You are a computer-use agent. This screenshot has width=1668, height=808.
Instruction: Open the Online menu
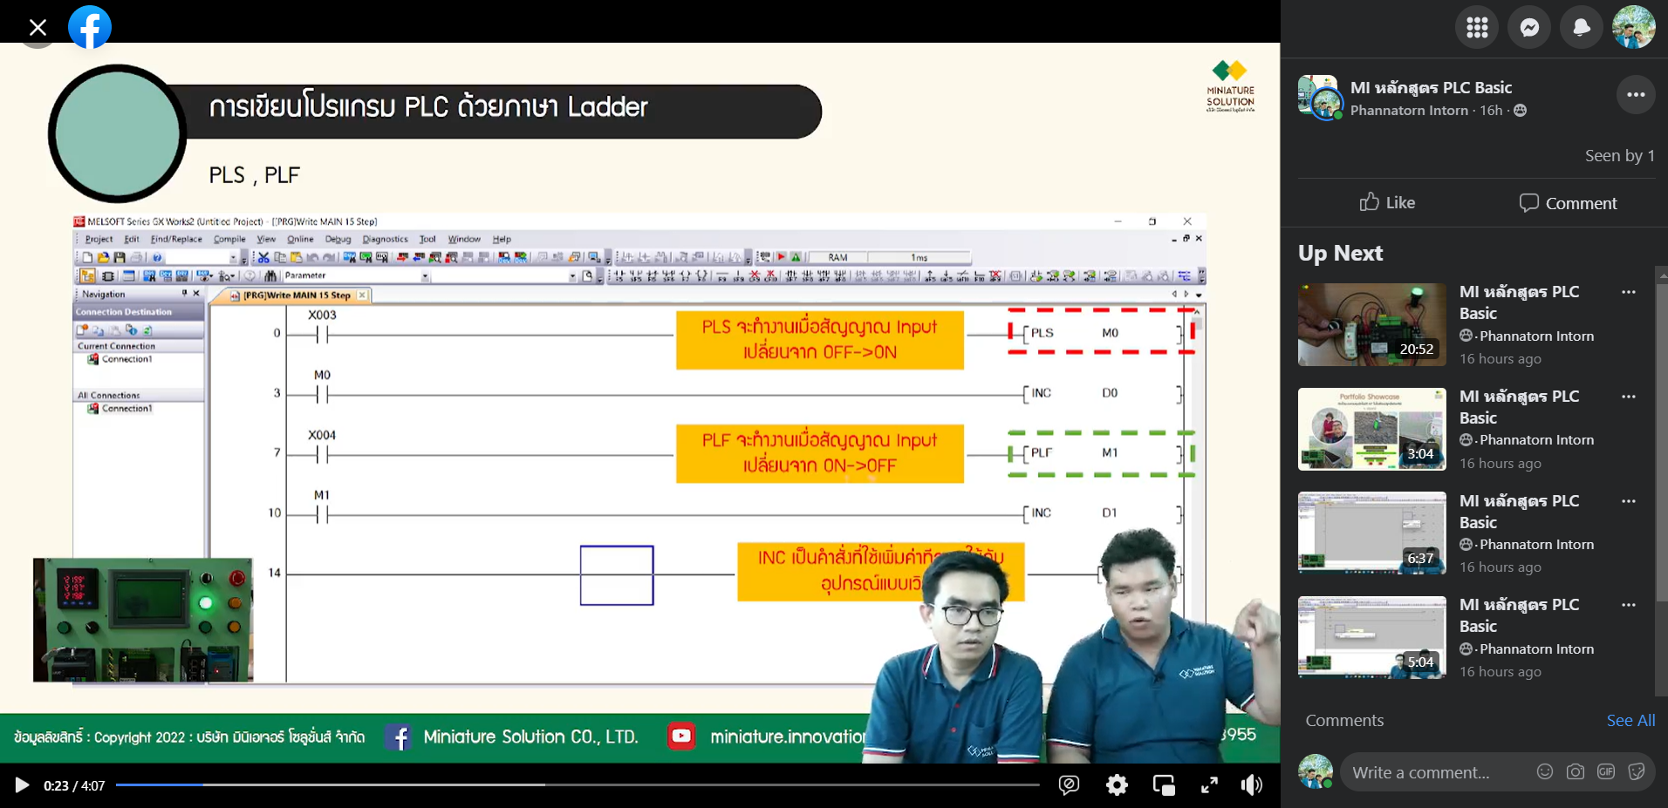click(x=299, y=239)
